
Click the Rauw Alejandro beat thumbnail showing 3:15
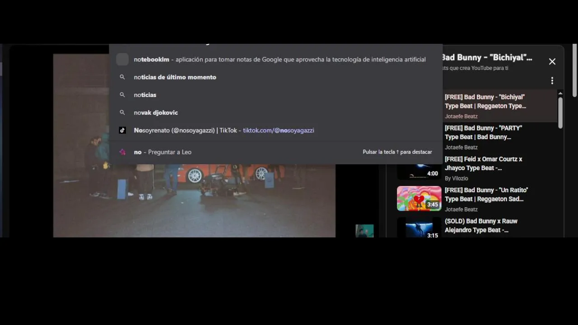419,227
